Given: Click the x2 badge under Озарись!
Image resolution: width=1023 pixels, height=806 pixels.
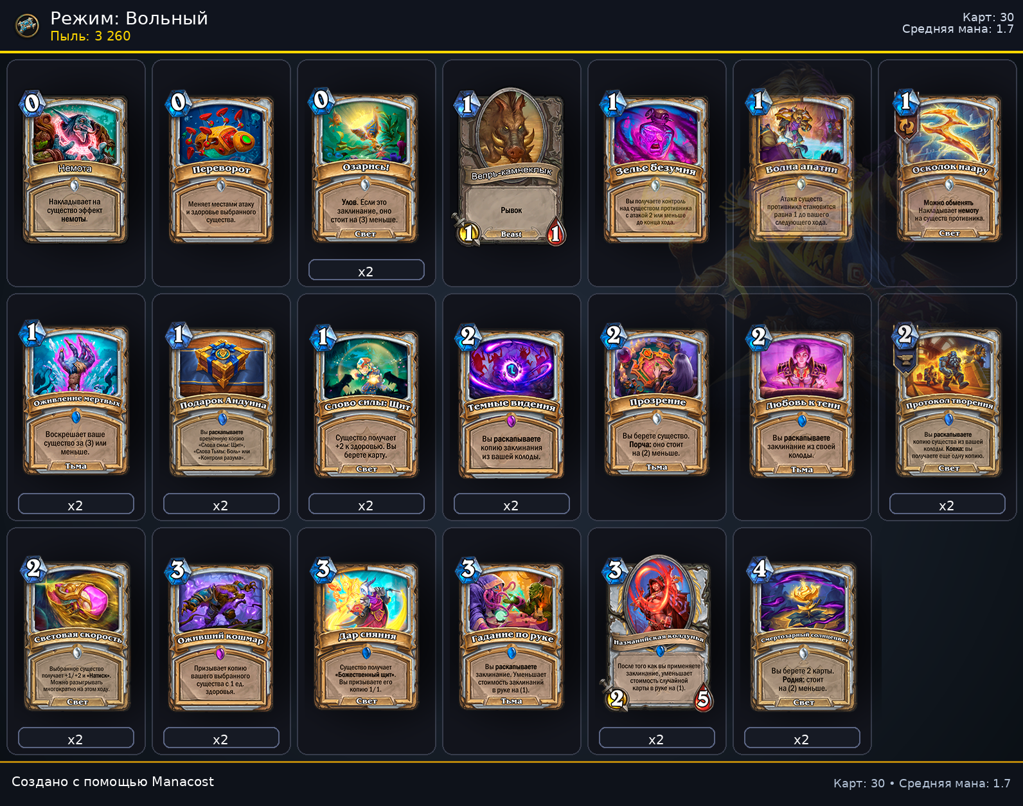Looking at the screenshot, I should pyautogui.click(x=366, y=271).
